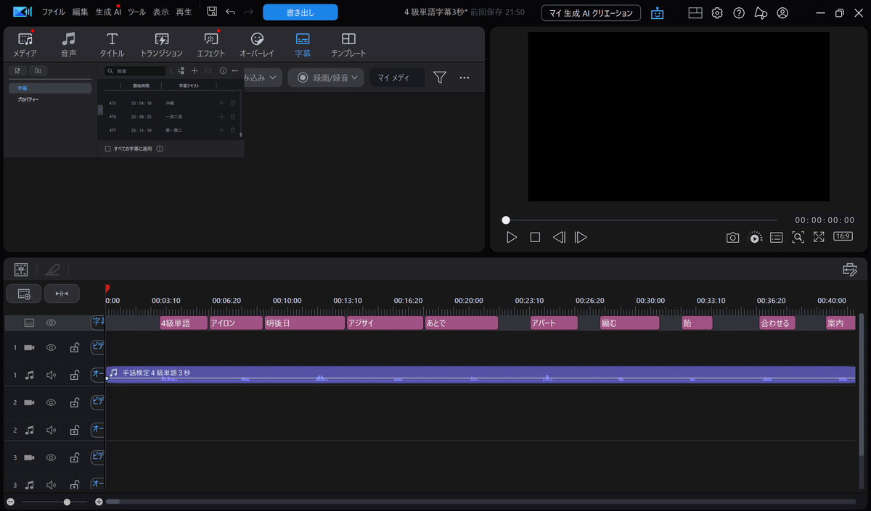
Task: Add a new subtitle with plus icon
Action: point(194,70)
